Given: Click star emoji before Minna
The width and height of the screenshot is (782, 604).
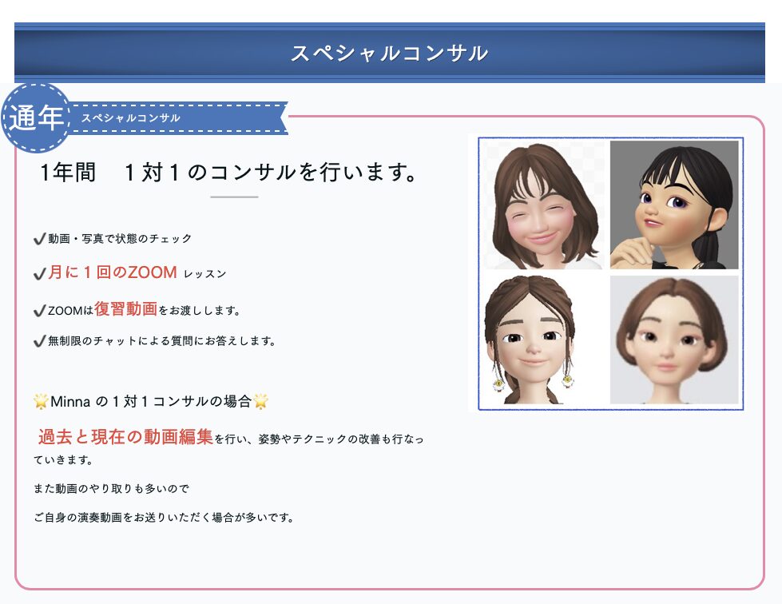Looking at the screenshot, I should tap(41, 401).
